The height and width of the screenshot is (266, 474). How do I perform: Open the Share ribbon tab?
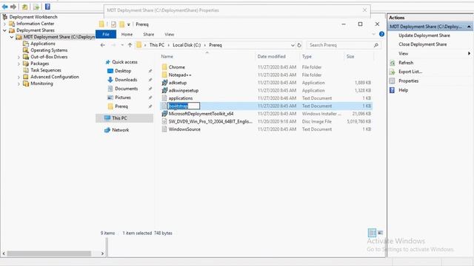click(x=148, y=35)
